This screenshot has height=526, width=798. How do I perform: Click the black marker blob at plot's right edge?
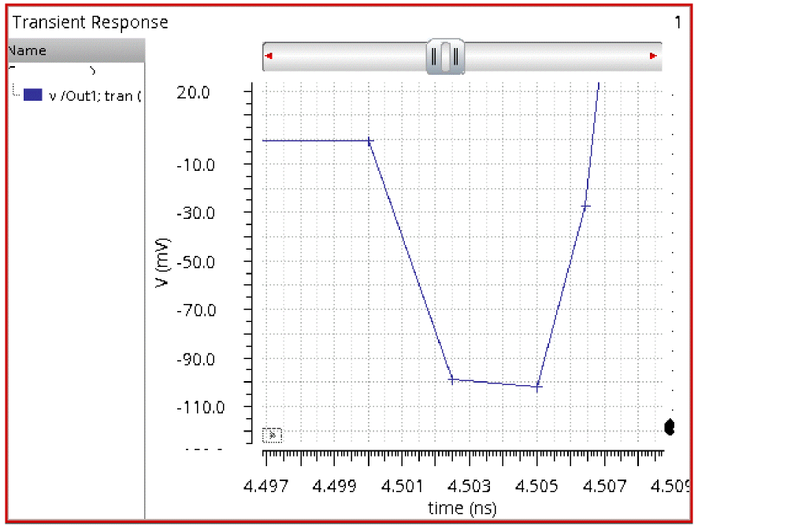pos(670,427)
